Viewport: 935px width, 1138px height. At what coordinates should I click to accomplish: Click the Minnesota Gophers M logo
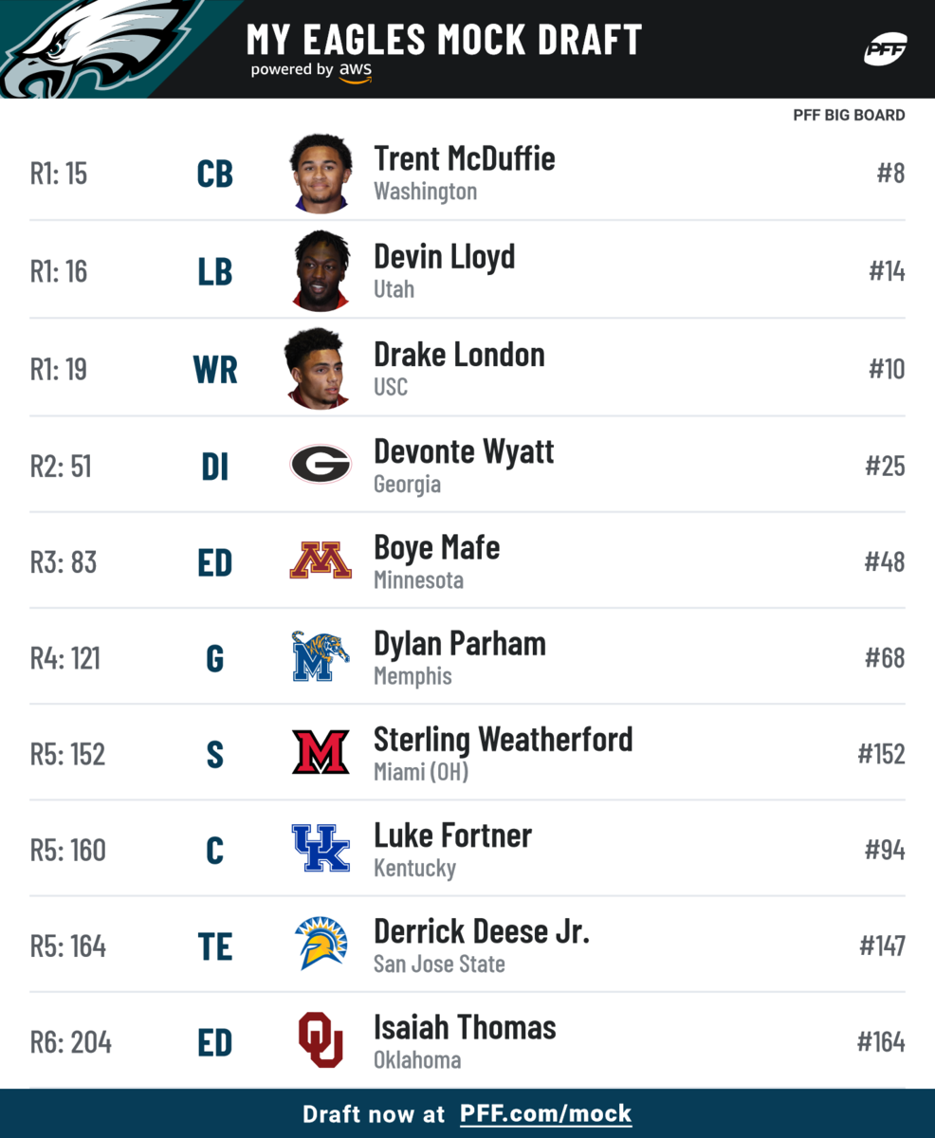[x=321, y=560]
